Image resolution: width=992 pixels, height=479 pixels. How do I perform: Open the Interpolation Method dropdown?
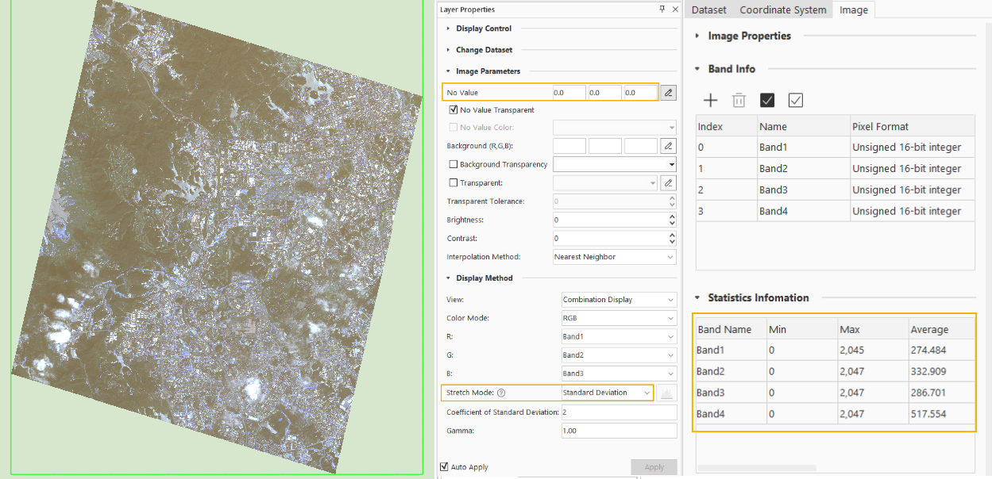coord(614,257)
